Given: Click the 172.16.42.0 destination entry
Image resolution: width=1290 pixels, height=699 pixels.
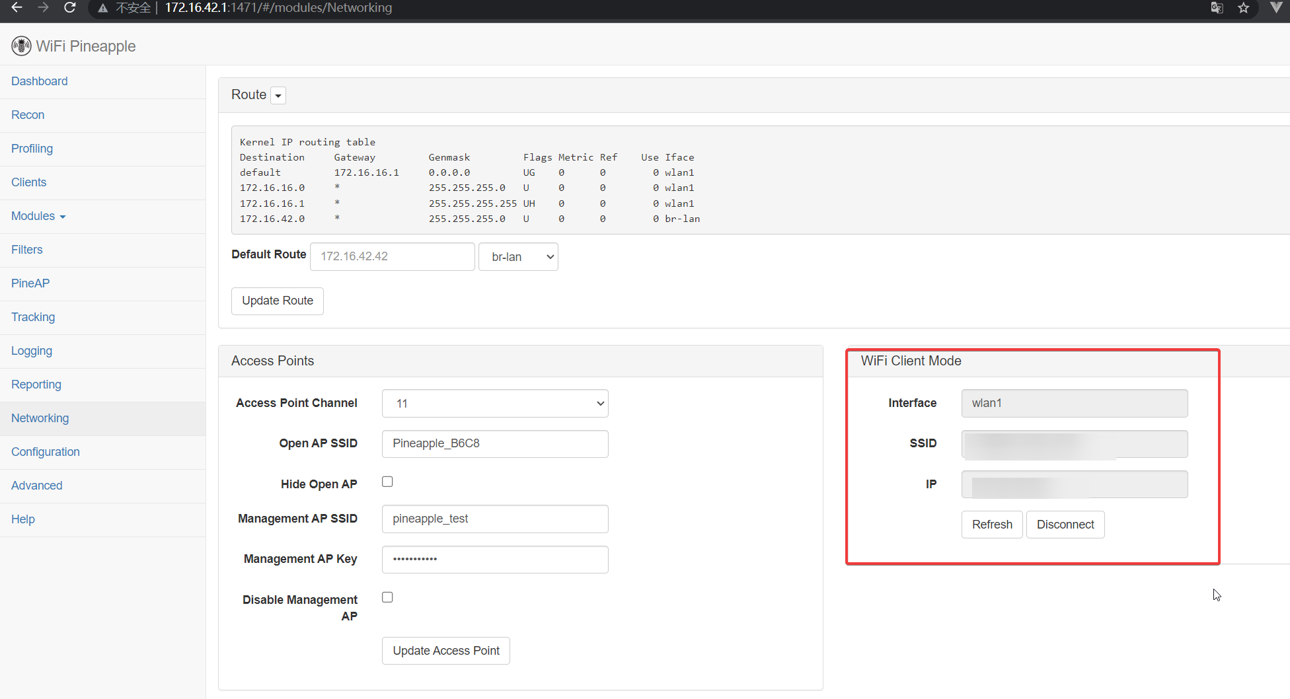Looking at the screenshot, I should (272, 219).
